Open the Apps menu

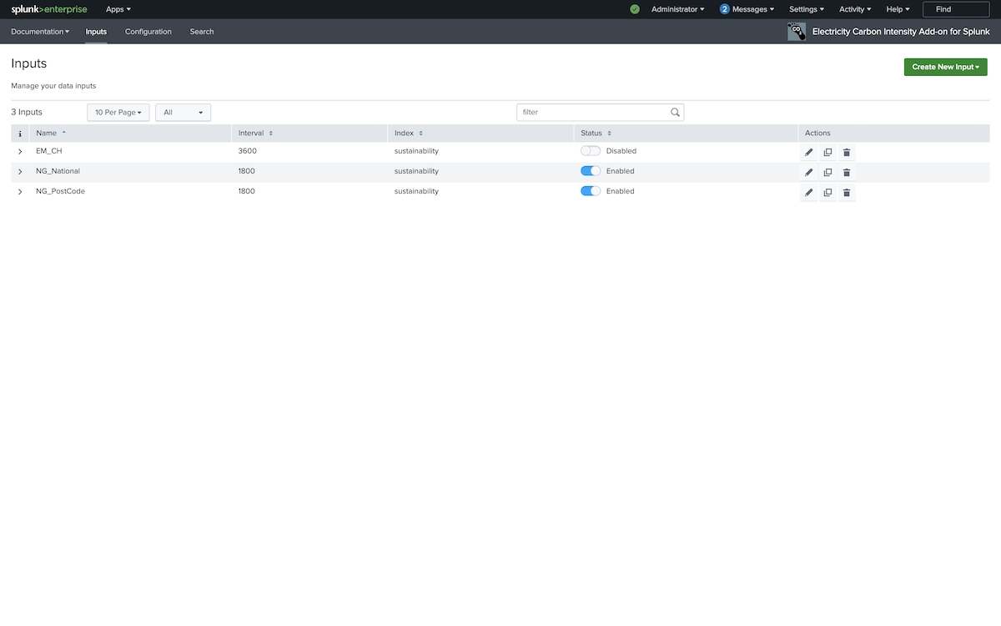click(x=118, y=9)
